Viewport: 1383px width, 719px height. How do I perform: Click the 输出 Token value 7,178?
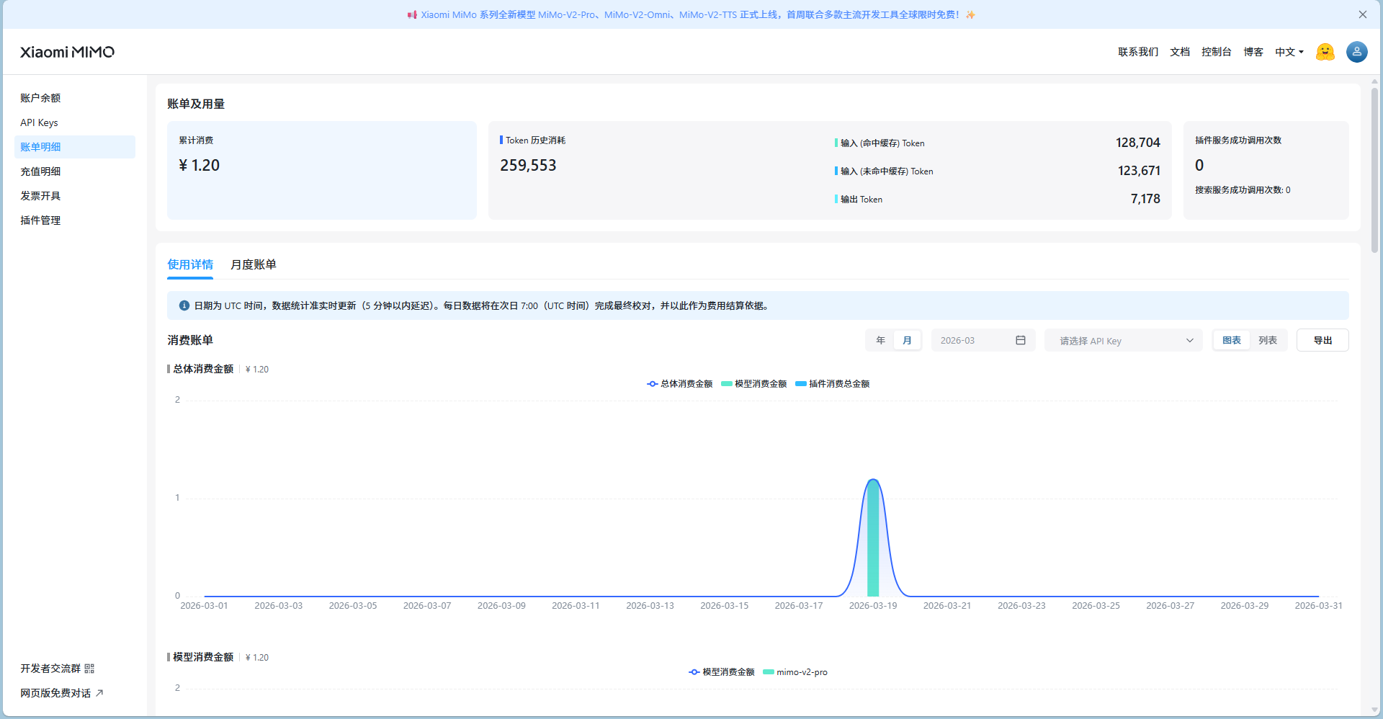1145,199
